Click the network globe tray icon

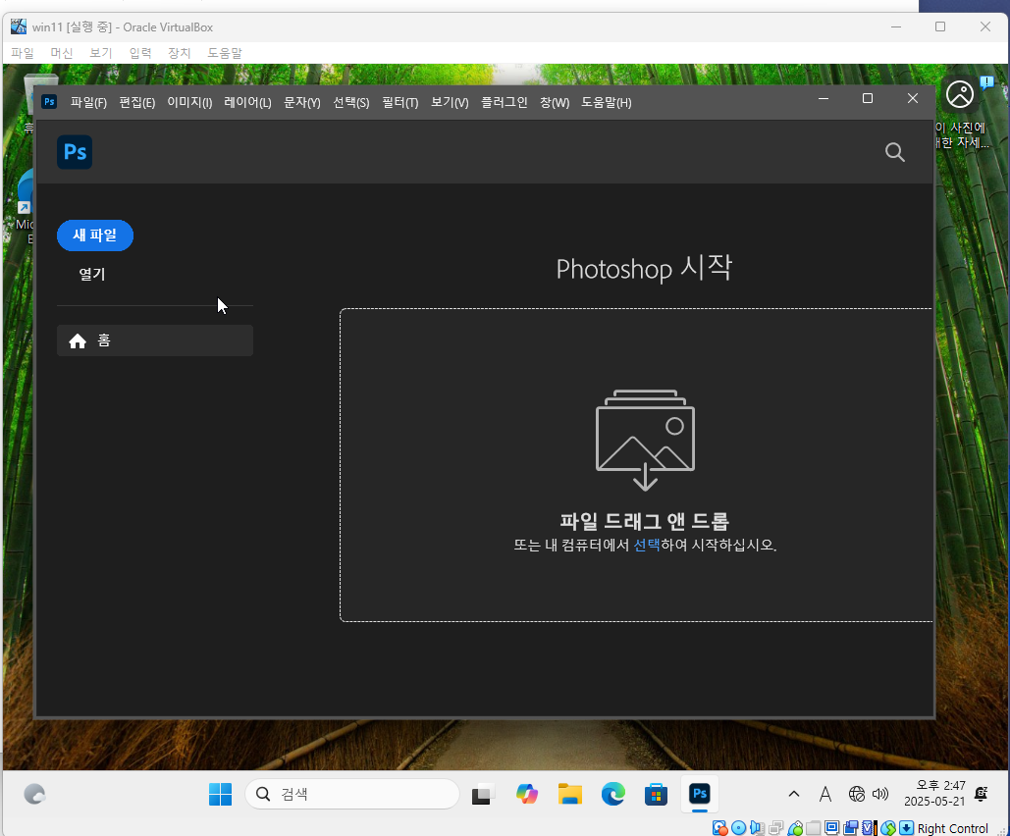point(857,794)
